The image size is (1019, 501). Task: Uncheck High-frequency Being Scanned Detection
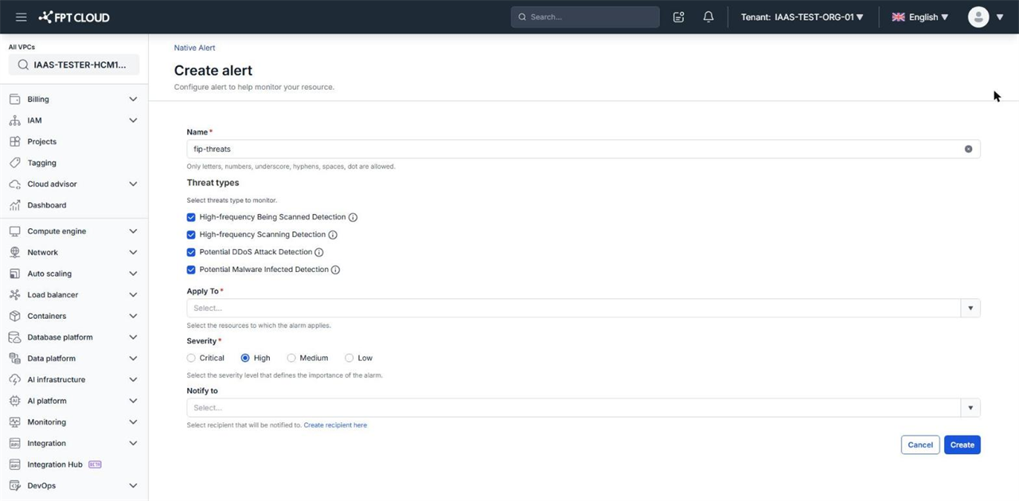point(191,217)
